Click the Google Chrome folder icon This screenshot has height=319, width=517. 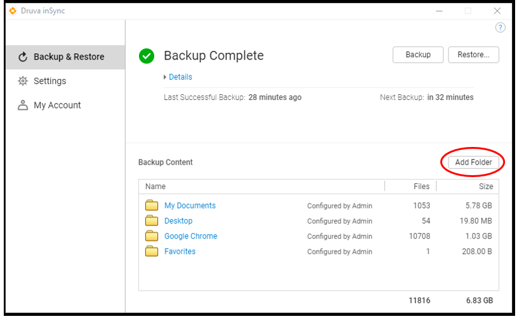(x=152, y=236)
